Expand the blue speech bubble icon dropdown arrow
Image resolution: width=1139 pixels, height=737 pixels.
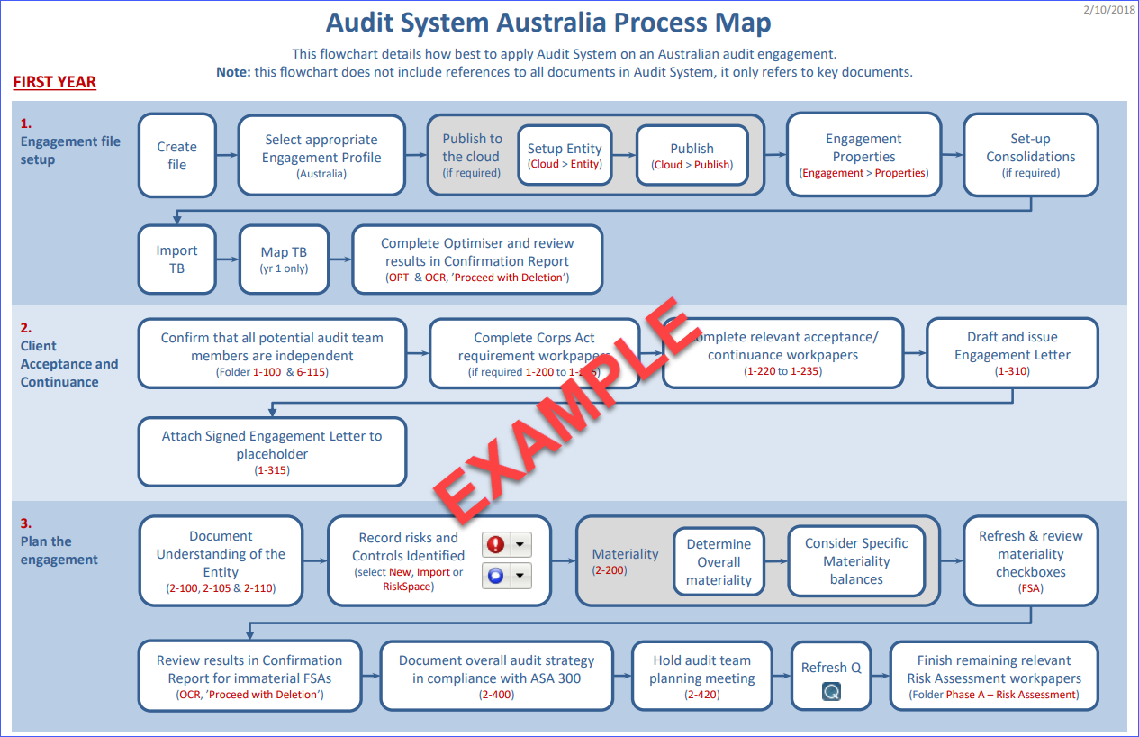point(520,576)
